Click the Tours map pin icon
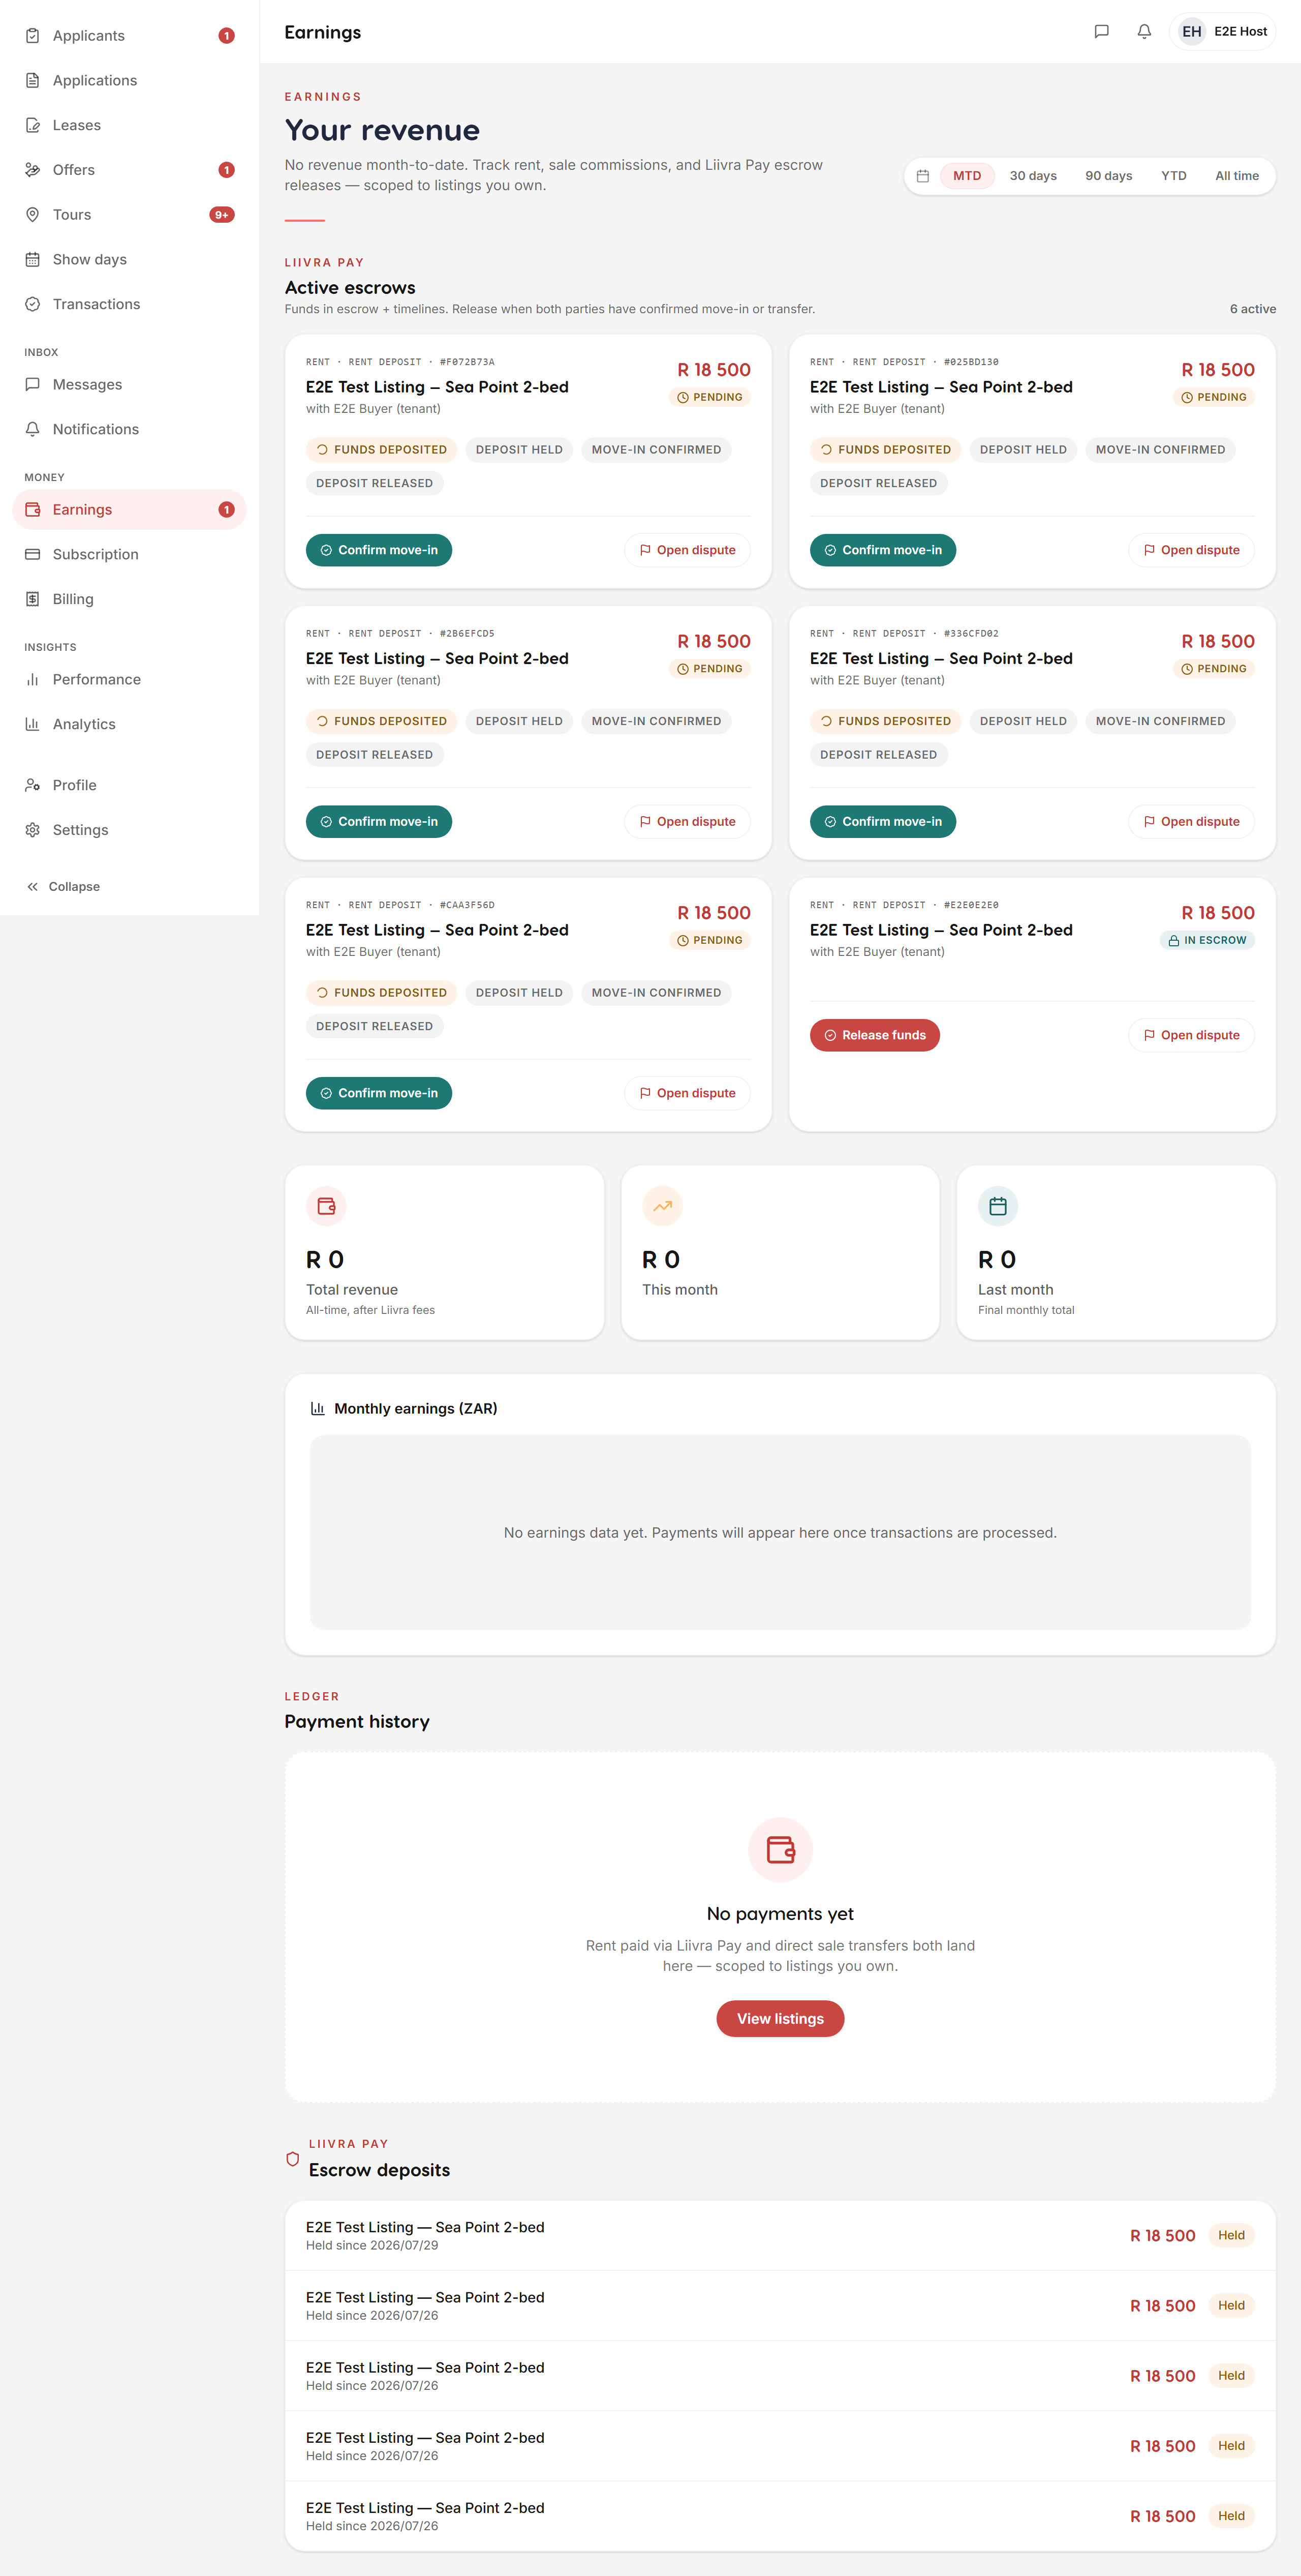 tap(32, 215)
